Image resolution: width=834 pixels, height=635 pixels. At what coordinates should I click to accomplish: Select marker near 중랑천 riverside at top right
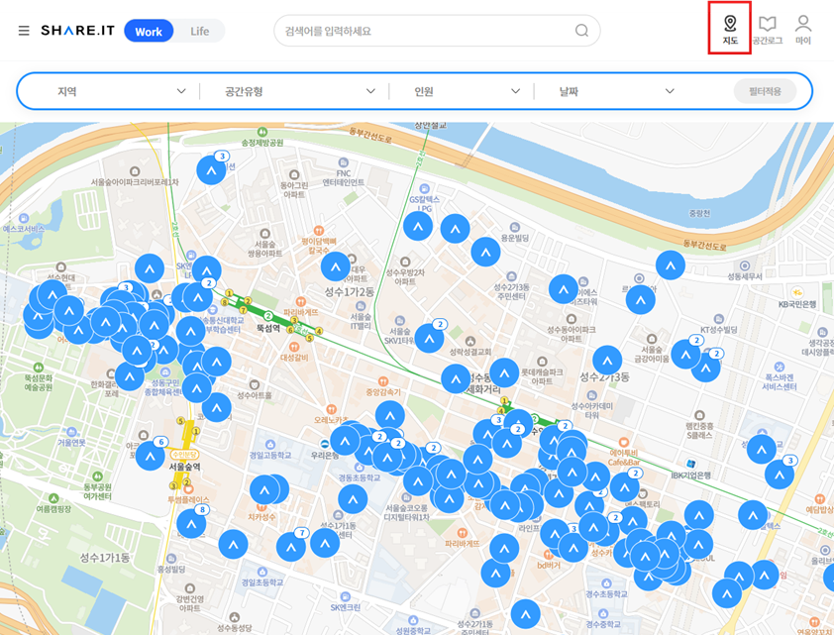pos(671,265)
